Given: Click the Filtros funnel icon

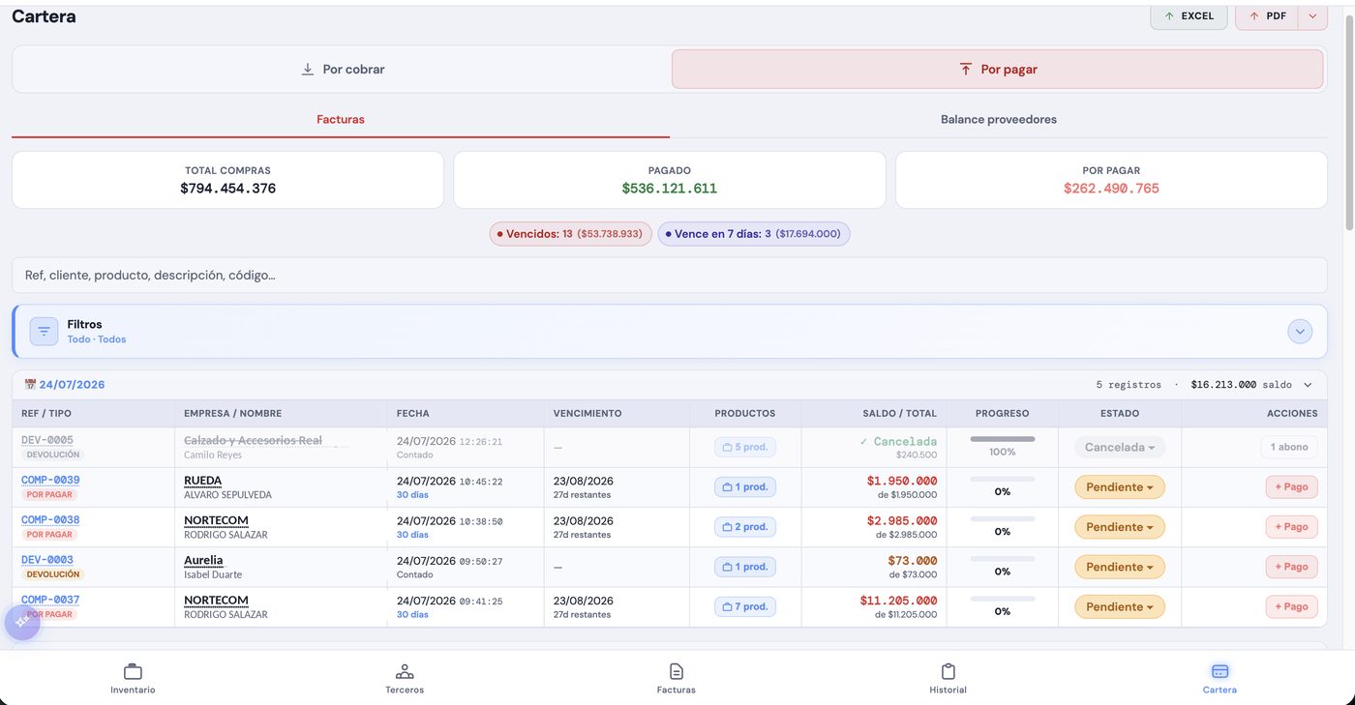Looking at the screenshot, I should click(44, 332).
